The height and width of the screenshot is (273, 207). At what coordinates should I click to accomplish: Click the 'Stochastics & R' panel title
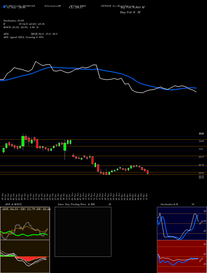169,204
